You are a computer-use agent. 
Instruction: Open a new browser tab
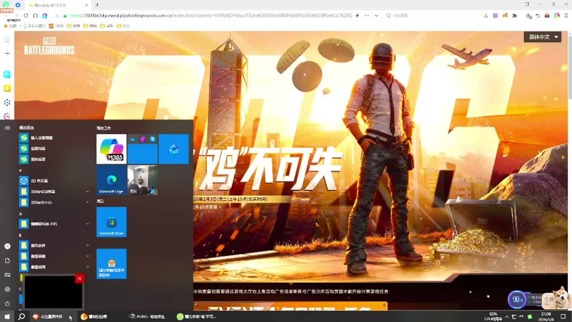point(97,5)
